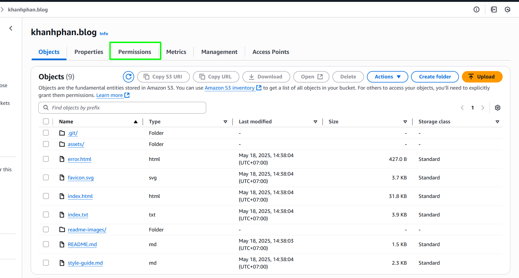519x278 pixels.
Task: Open the Permissions tab
Action: tap(135, 52)
